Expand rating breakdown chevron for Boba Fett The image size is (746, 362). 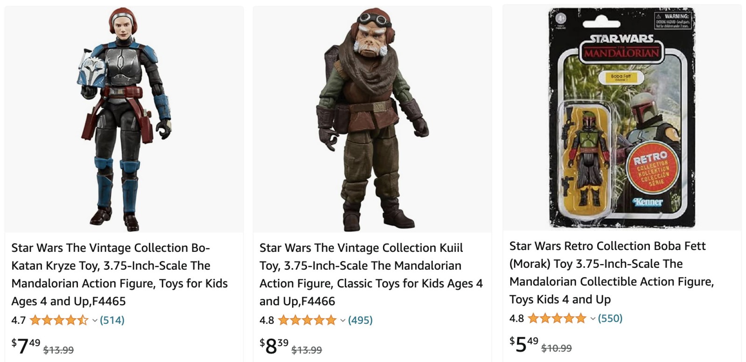point(593,319)
